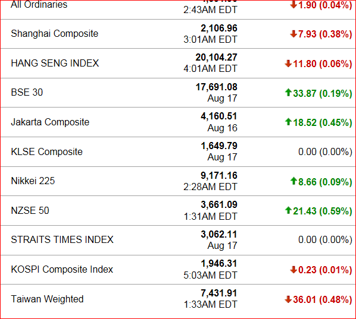This screenshot has width=356, height=319.
Task: Open STRAITS TIMES INDEX details
Action: coord(62,240)
